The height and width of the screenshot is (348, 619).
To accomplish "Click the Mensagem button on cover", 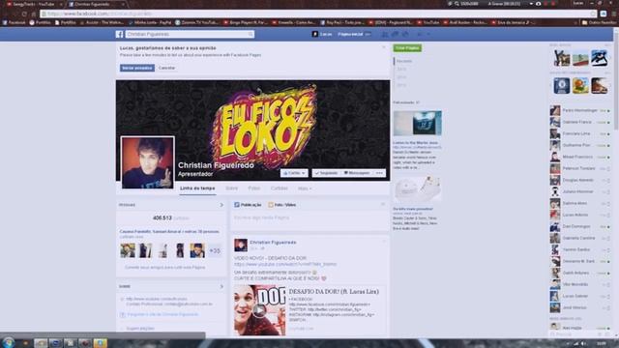I will pos(357,173).
